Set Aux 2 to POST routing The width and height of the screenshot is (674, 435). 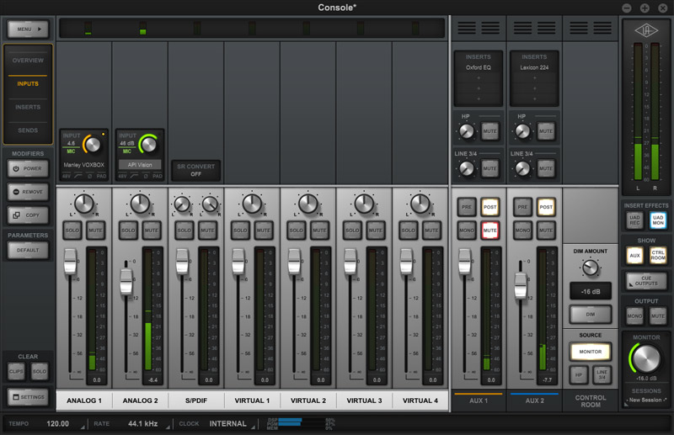coord(546,207)
